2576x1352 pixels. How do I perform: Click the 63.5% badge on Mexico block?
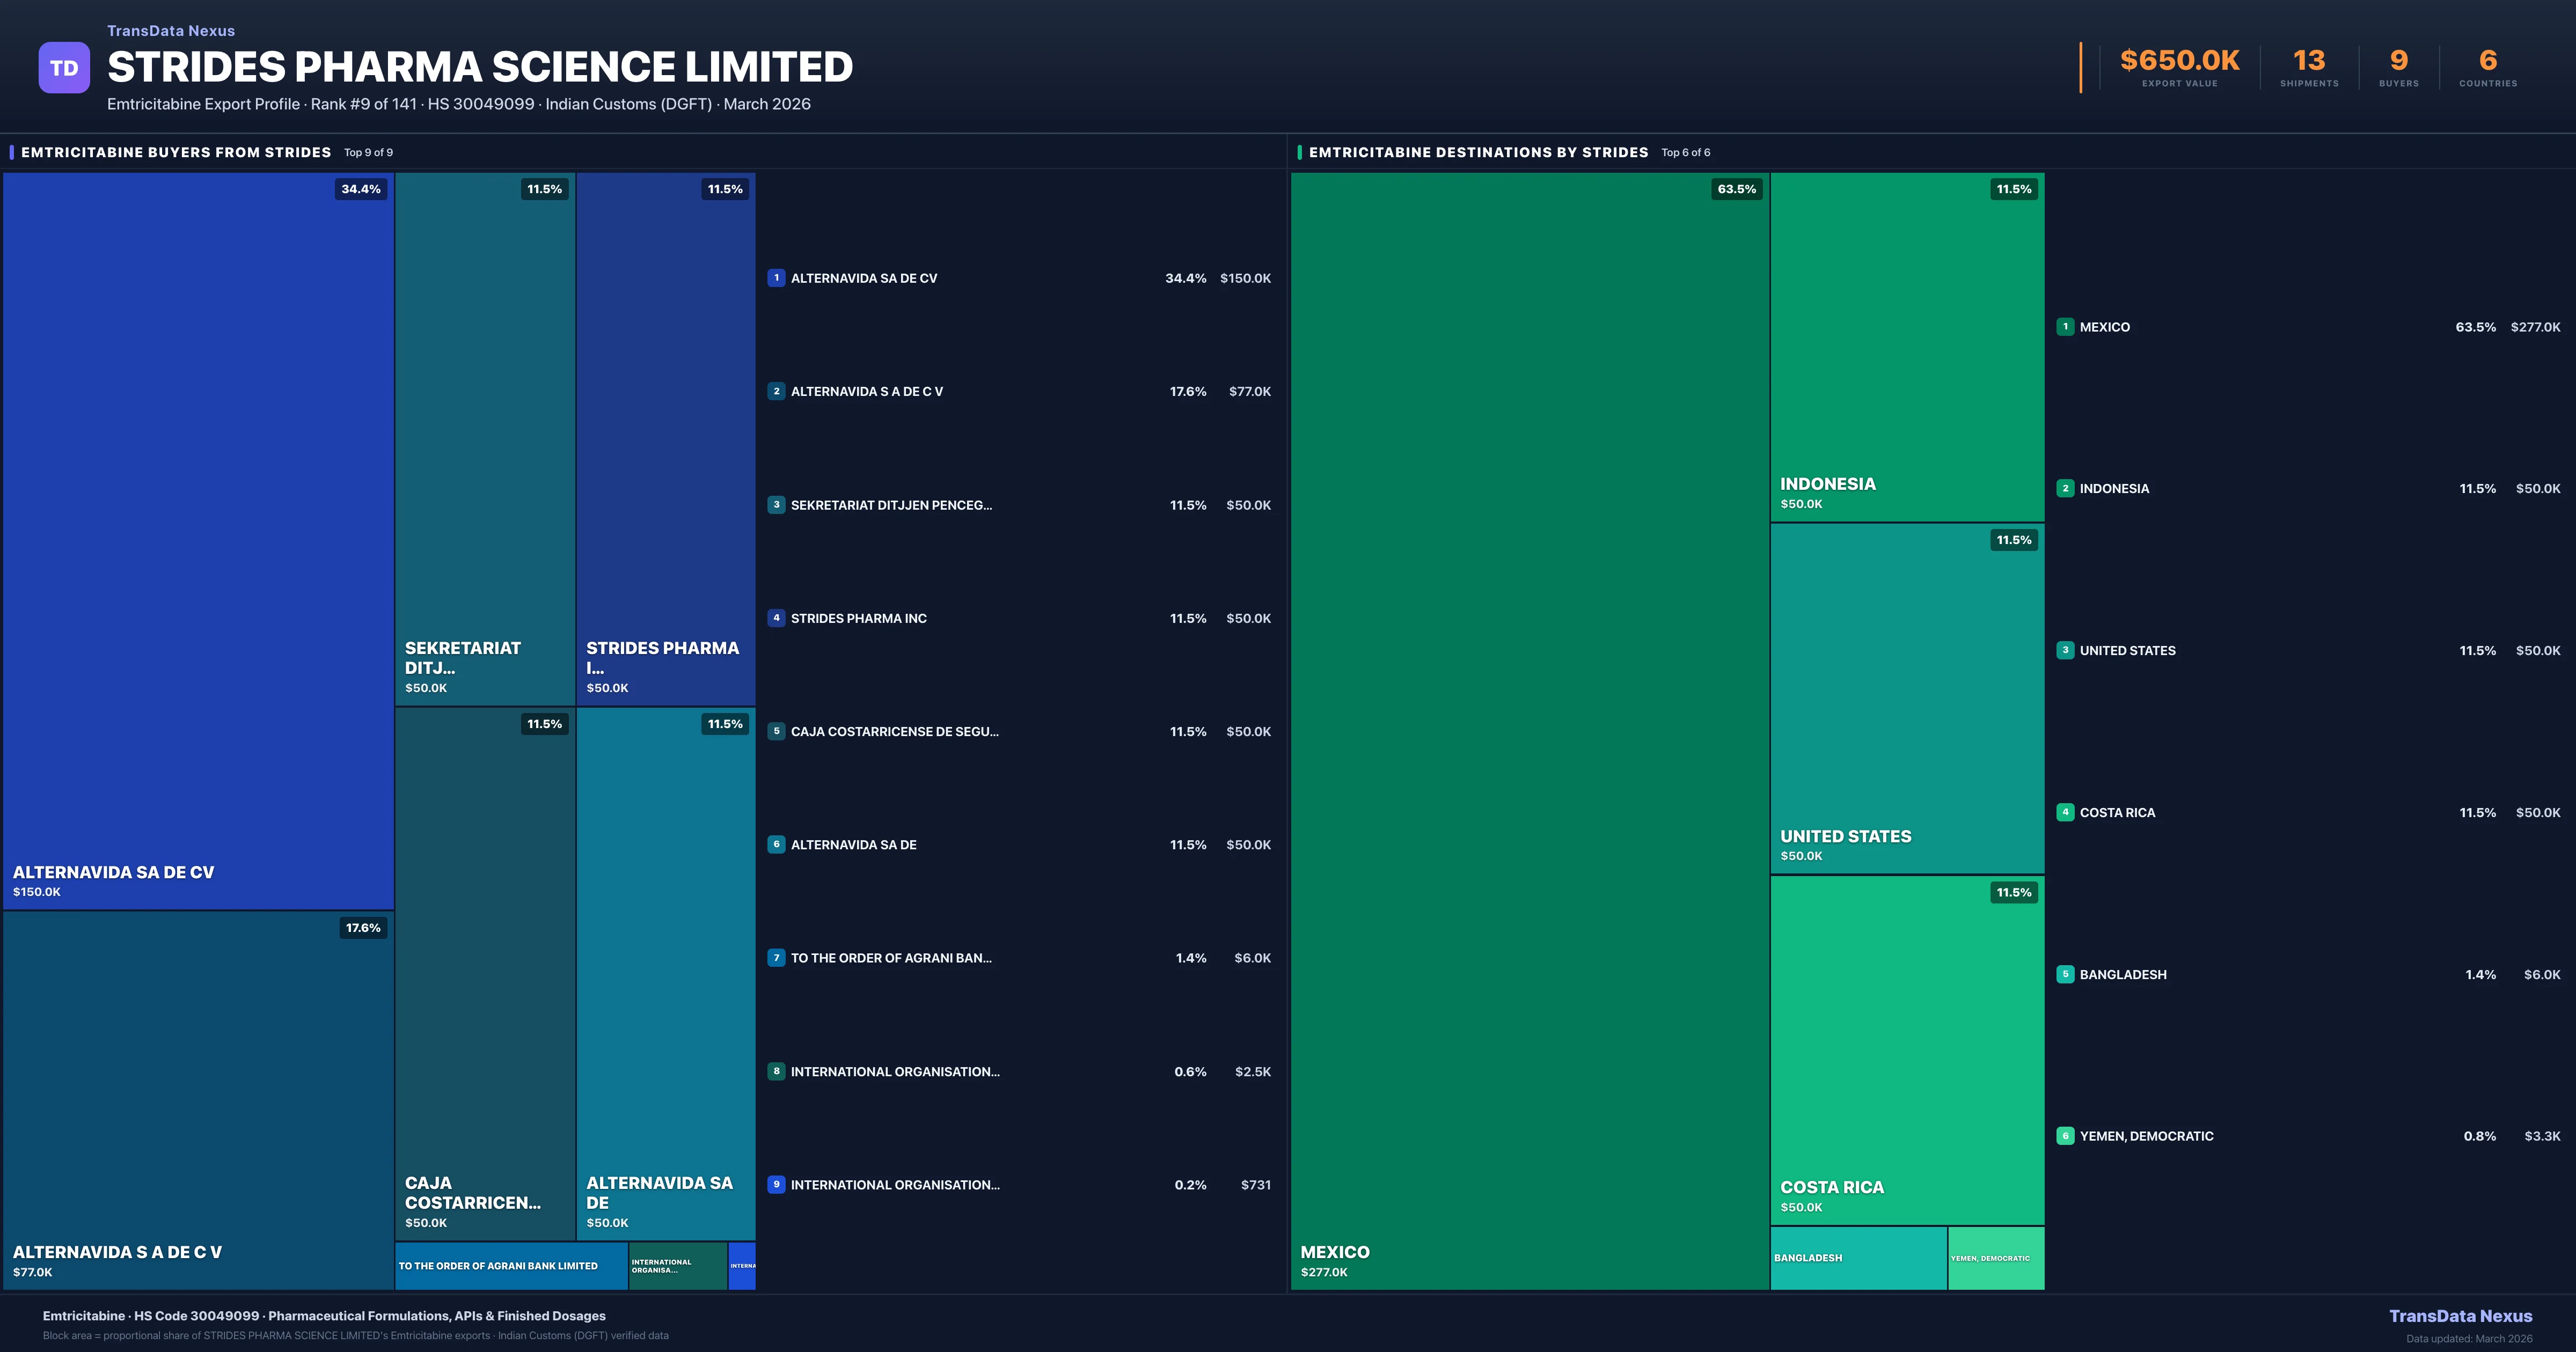[x=1736, y=189]
